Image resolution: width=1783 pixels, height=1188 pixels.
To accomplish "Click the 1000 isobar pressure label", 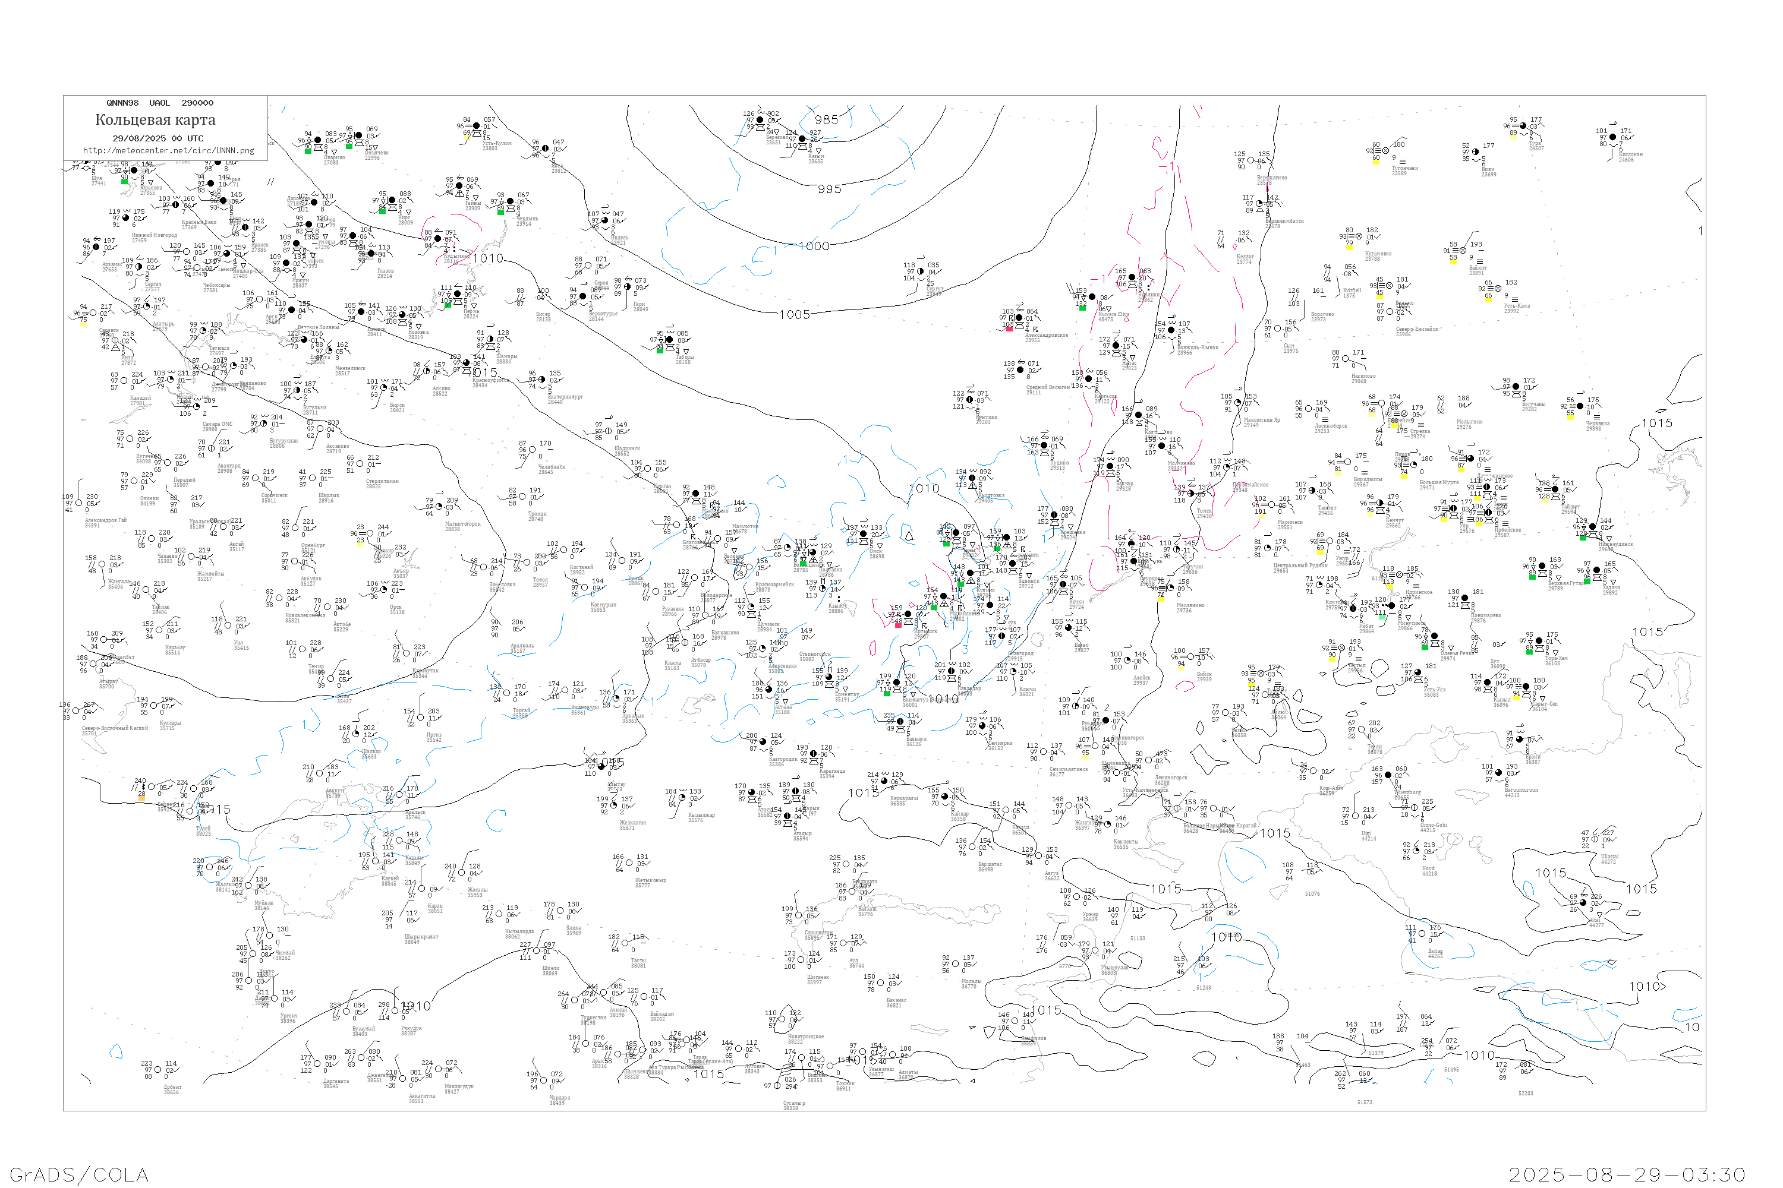I will coord(814,247).
